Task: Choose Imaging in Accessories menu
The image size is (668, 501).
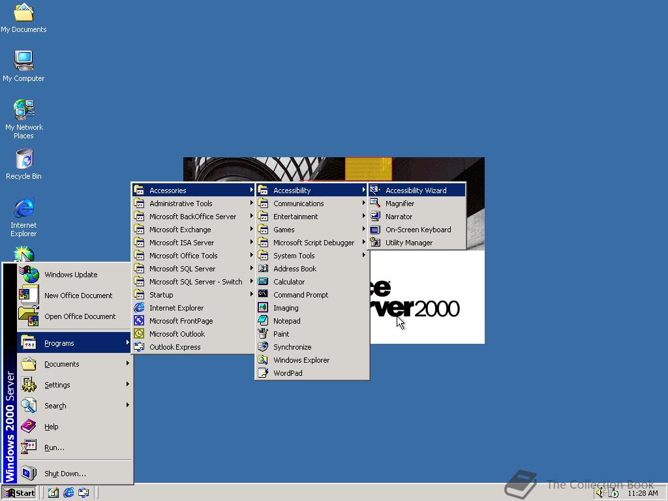Action: click(312, 308)
